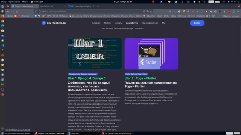Open Yandex Browser from the dock

tap(3, 31)
